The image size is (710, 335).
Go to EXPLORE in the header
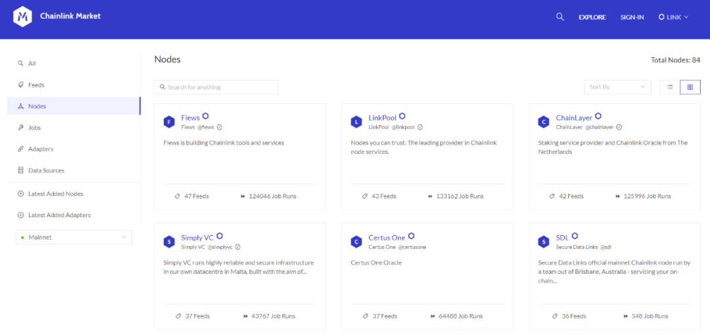[592, 17]
